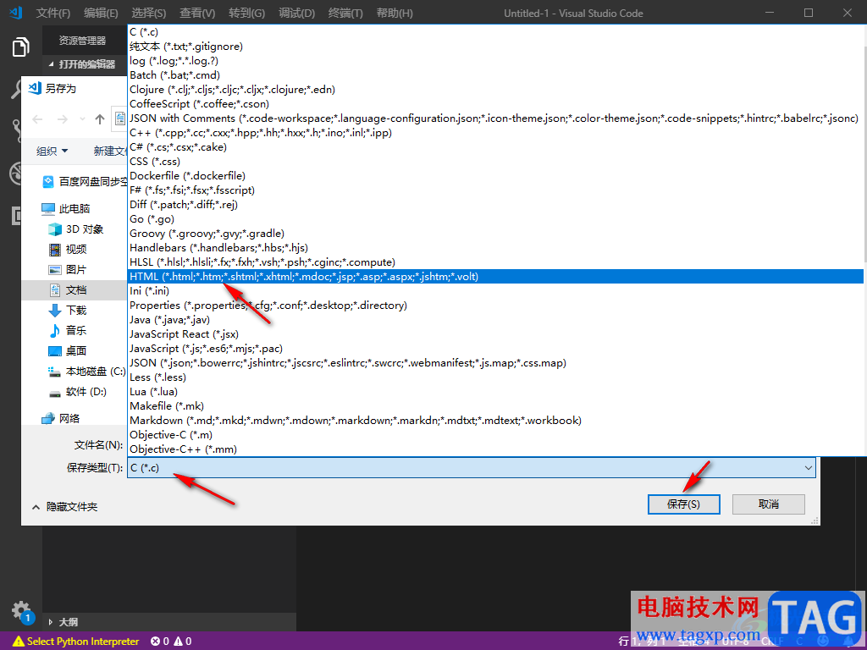This screenshot has height=650, width=867.
Task: Open the 音乐 folder
Action: click(x=68, y=331)
